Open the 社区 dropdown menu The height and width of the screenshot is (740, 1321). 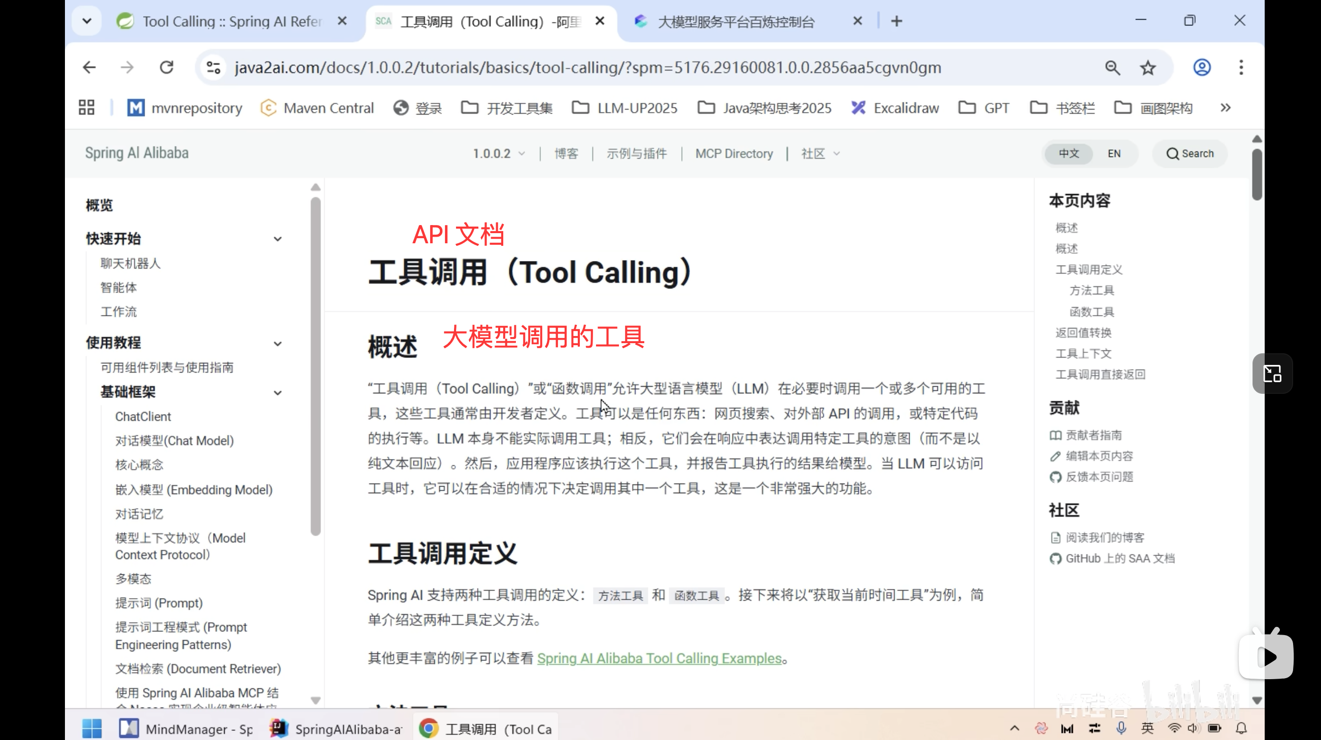point(819,153)
